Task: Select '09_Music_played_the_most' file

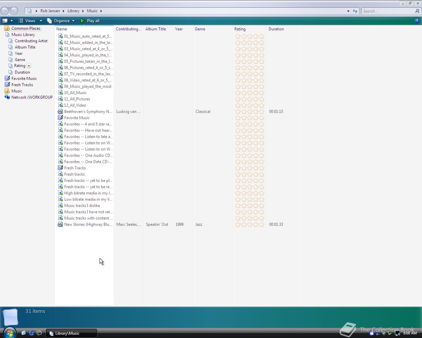Action: point(88,86)
